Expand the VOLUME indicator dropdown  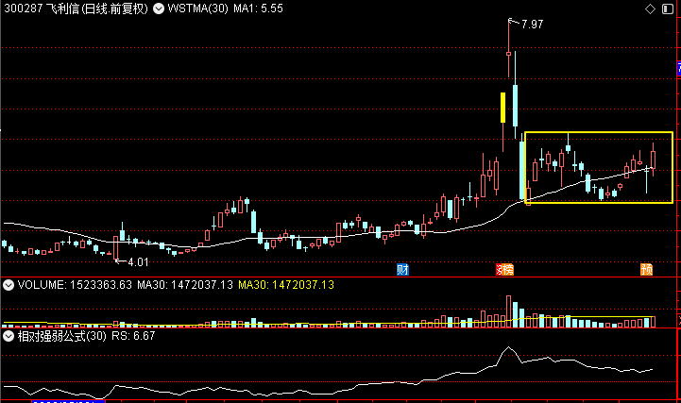pyautogui.click(x=9, y=285)
